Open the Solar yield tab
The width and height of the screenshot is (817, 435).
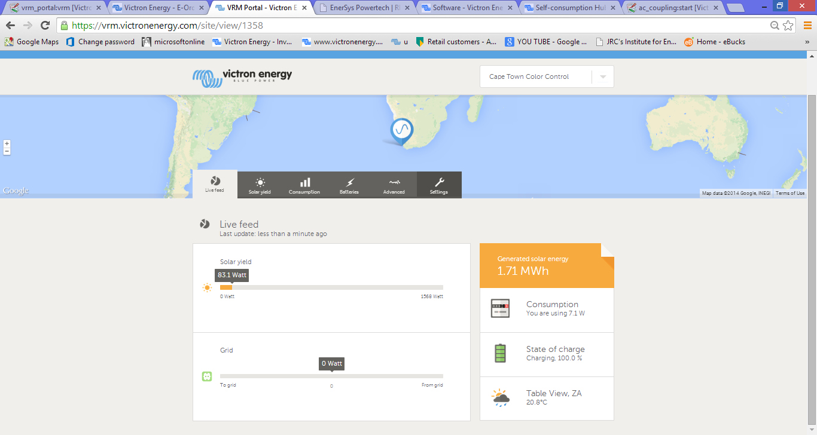tap(260, 185)
